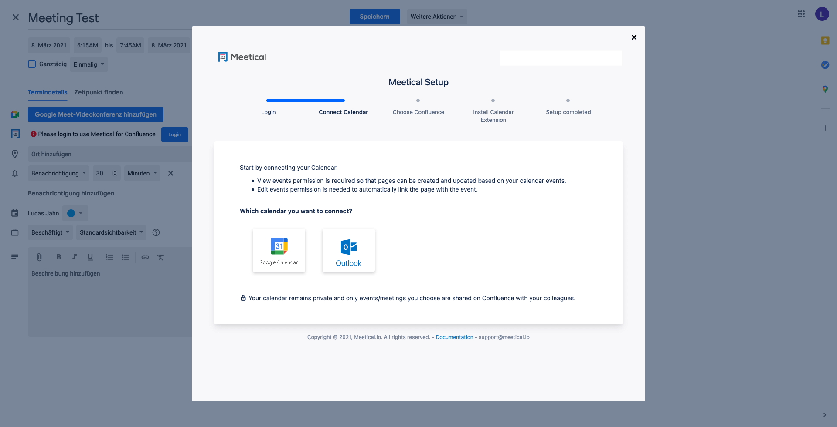Select the Connect Calendar setup step

[344, 112]
